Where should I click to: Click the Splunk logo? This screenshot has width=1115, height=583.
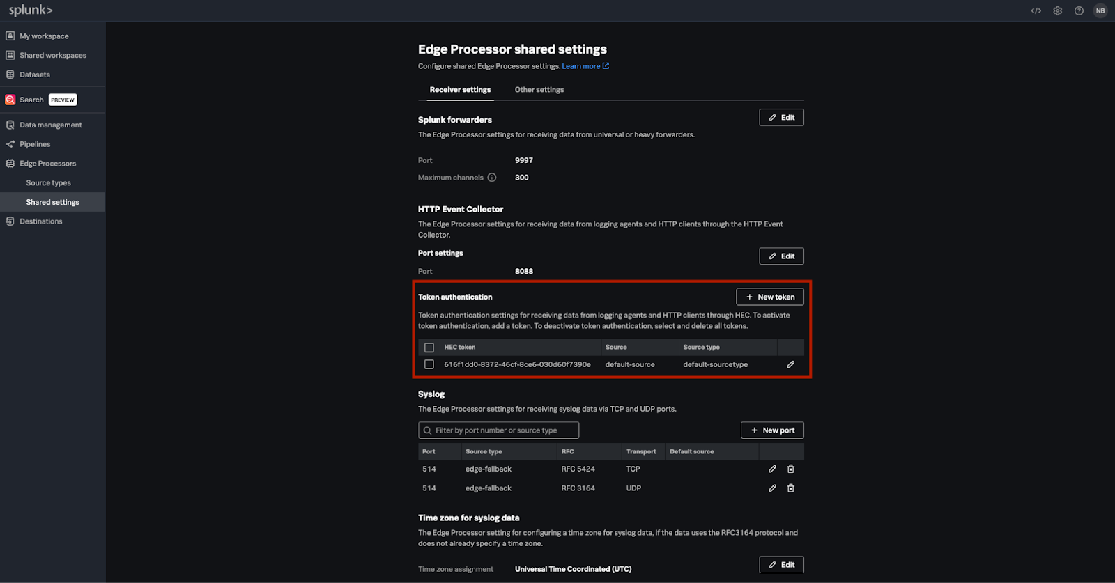[31, 10]
